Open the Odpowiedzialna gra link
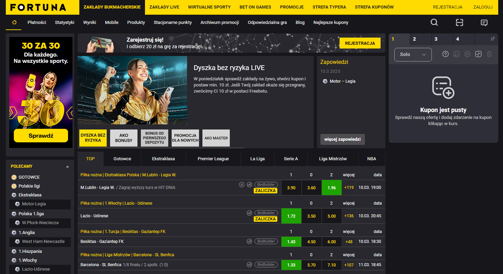The height and width of the screenshot is (274, 503). (x=267, y=22)
